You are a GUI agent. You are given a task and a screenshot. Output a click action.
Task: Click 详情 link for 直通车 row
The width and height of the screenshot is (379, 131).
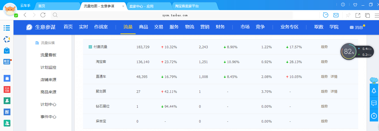coord(334,77)
